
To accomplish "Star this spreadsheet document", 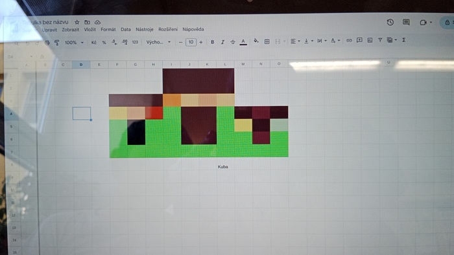I will (77, 22).
